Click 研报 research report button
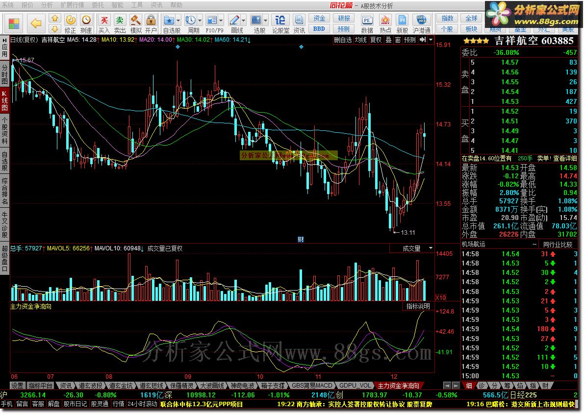This screenshot has width=584, height=414. pos(344,18)
